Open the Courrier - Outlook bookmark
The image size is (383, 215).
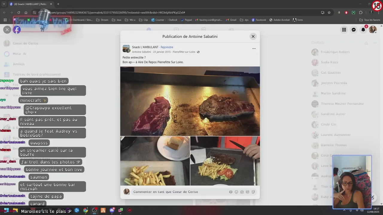click(x=164, y=20)
